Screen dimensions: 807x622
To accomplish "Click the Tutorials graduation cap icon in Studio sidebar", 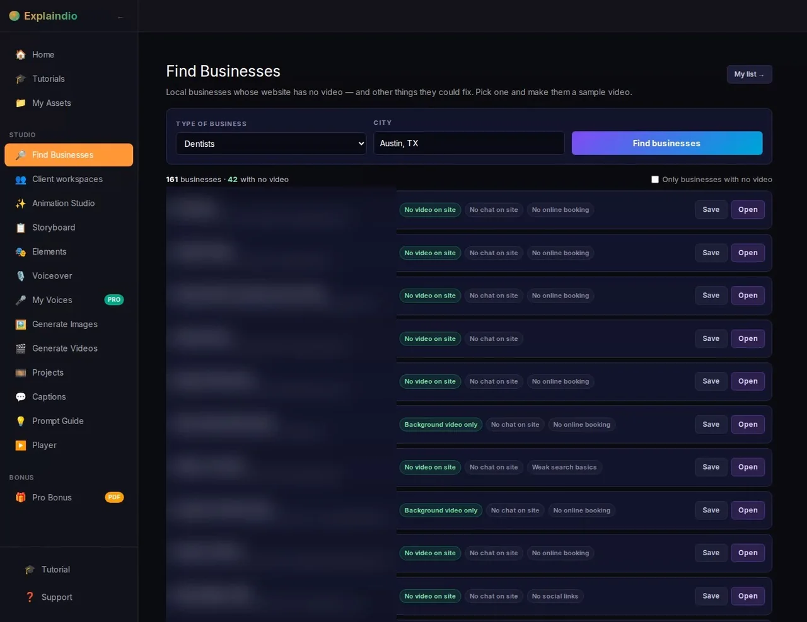I will pos(21,79).
